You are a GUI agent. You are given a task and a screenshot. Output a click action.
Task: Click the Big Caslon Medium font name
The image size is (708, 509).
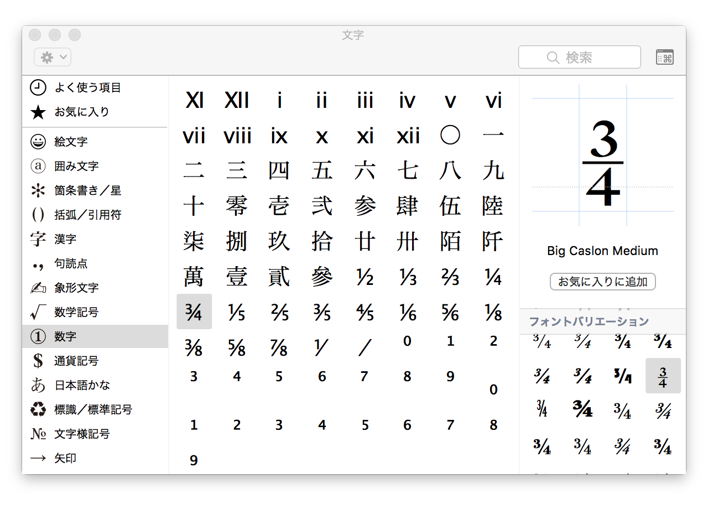(602, 251)
